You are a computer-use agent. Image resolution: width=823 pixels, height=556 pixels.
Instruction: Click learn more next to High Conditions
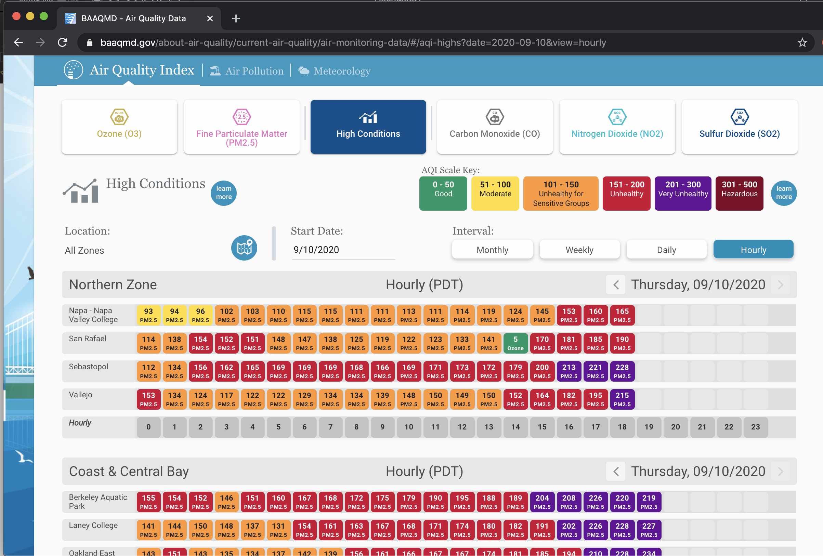point(223,193)
